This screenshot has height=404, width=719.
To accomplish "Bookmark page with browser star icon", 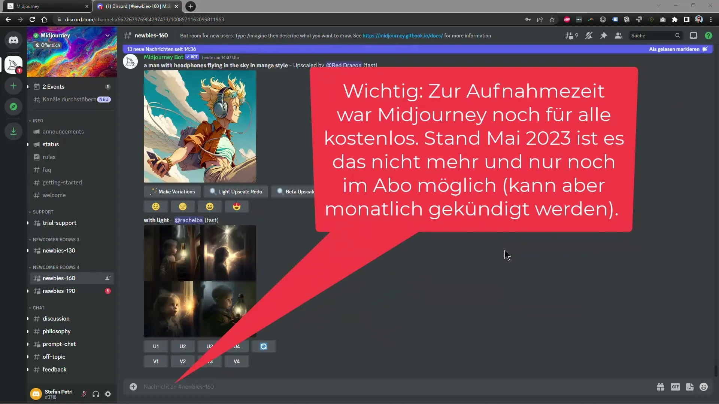I will (x=552, y=19).
